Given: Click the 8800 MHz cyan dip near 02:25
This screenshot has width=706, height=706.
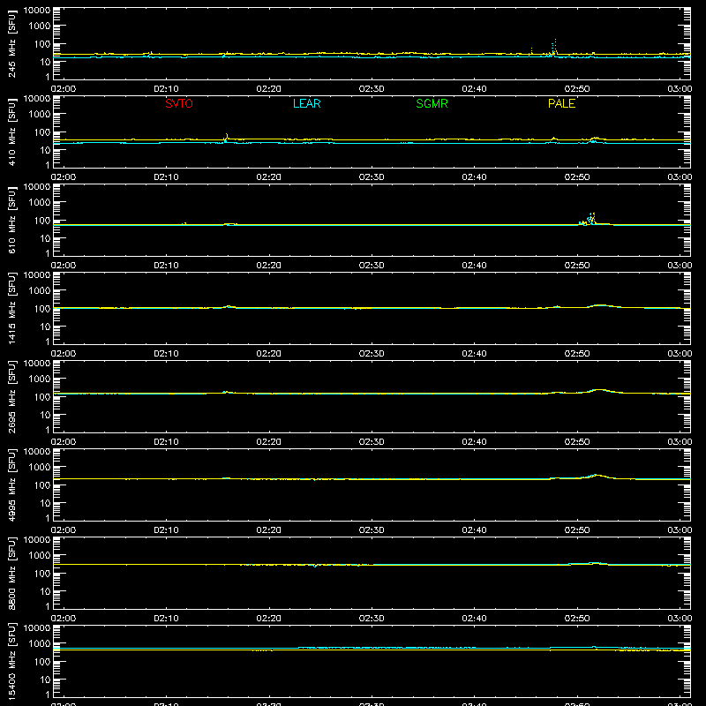Looking at the screenshot, I should point(315,566).
